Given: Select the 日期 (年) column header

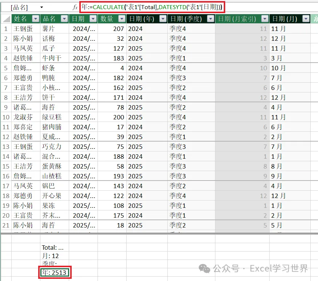Looking at the screenshot, I should click(x=142, y=19).
